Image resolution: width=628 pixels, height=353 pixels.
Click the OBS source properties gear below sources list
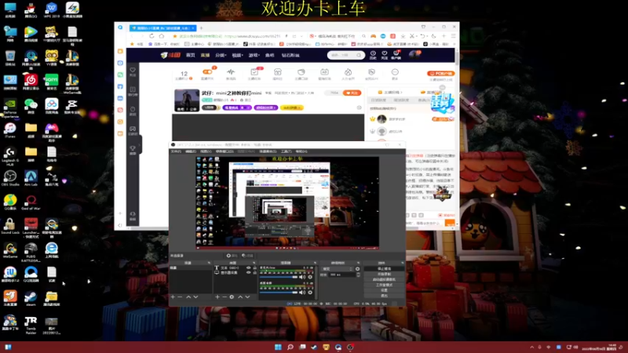point(232,297)
